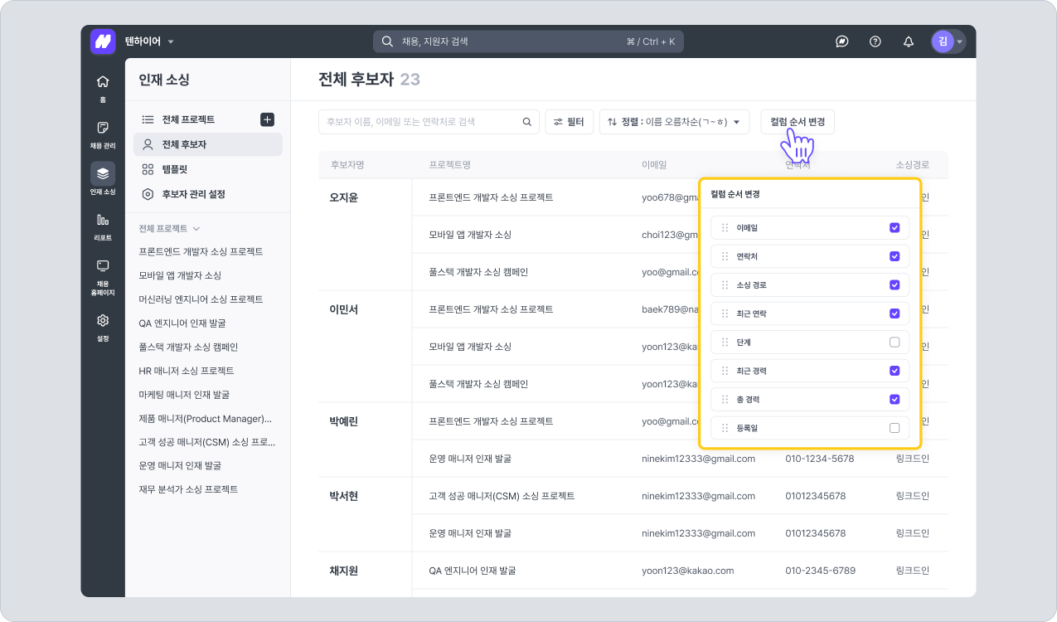
Task: Uncheck the 최근 경력 column checkbox
Action: pyautogui.click(x=895, y=371)
